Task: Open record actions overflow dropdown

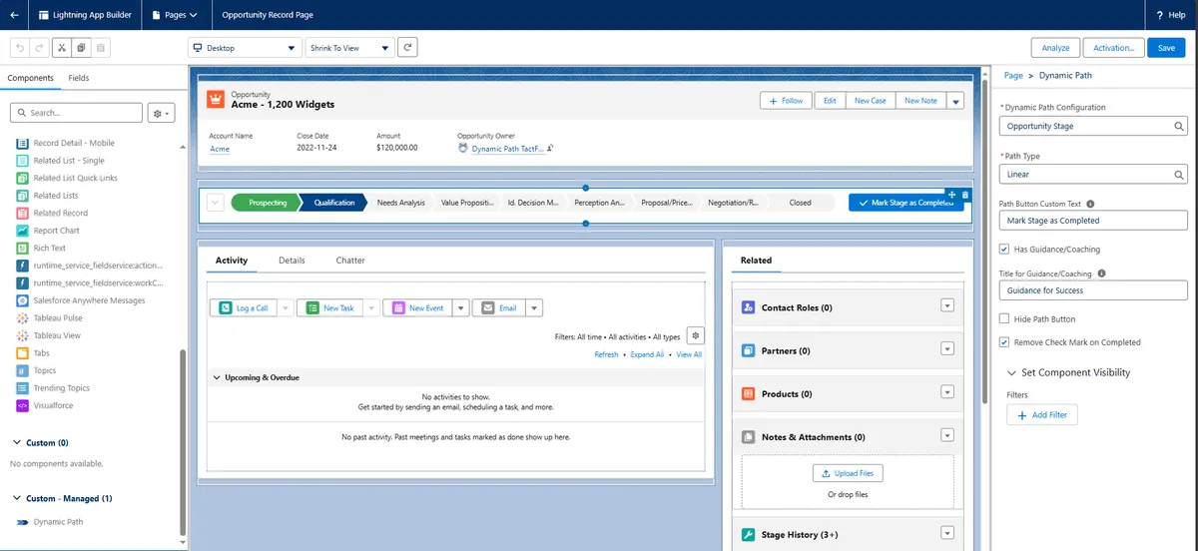Action: (955, 101)
